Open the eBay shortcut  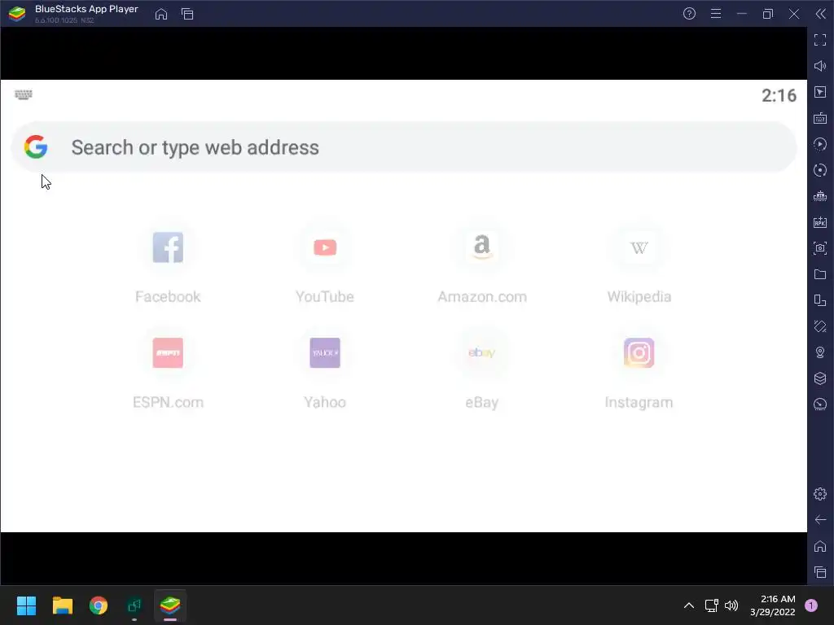tap(482, 353)
